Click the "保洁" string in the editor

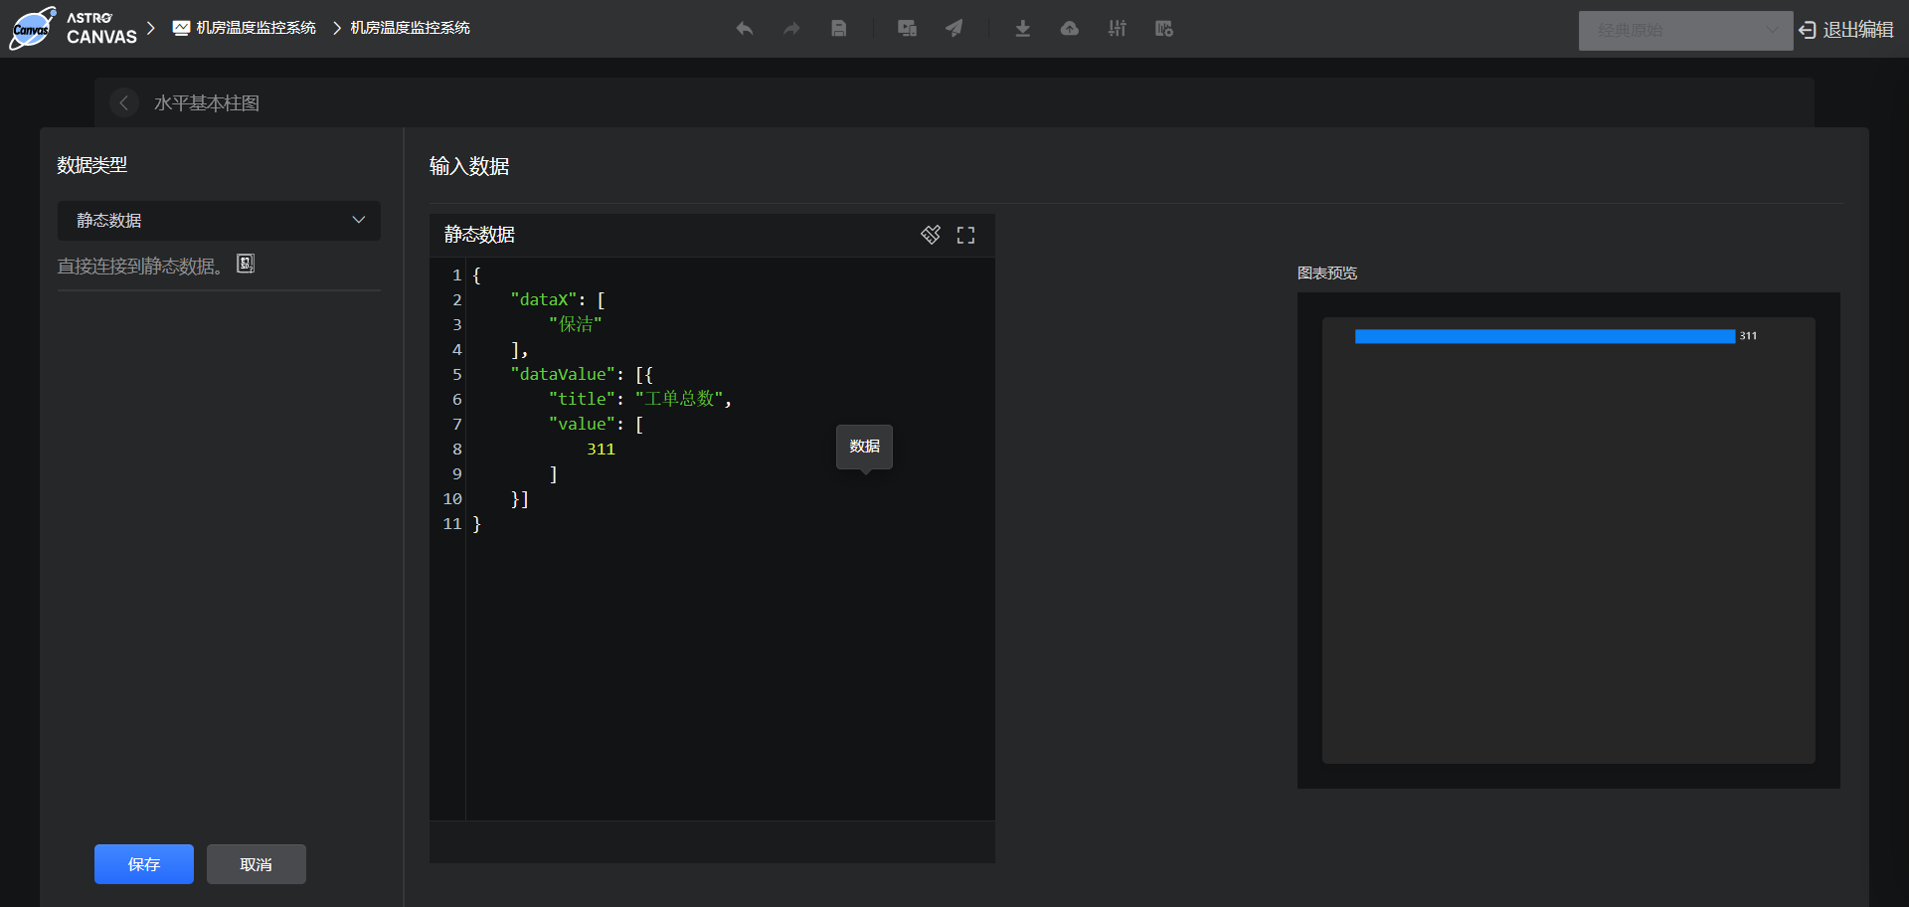(576, 325)
